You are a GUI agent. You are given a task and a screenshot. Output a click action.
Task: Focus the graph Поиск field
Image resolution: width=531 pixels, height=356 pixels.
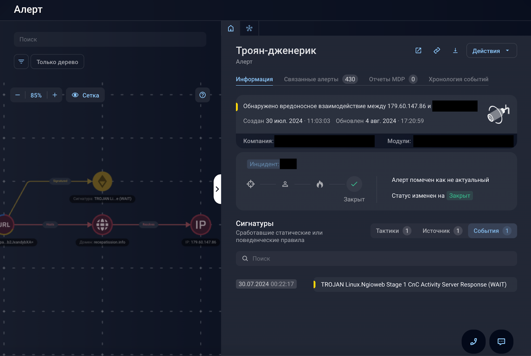tap(110, 39)
